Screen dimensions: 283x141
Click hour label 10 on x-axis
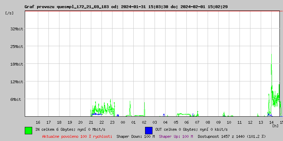(x=229, y=122)
